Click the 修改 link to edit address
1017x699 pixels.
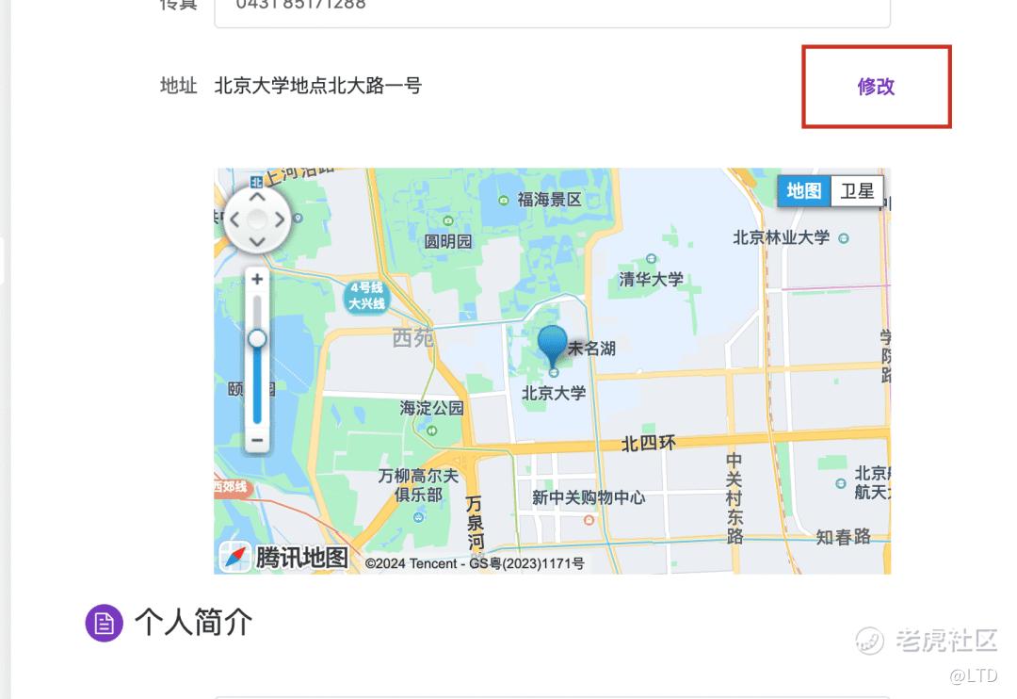click(x=876, y=87)
